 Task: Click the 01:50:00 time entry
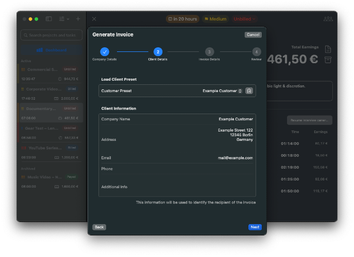pos(290,191)
